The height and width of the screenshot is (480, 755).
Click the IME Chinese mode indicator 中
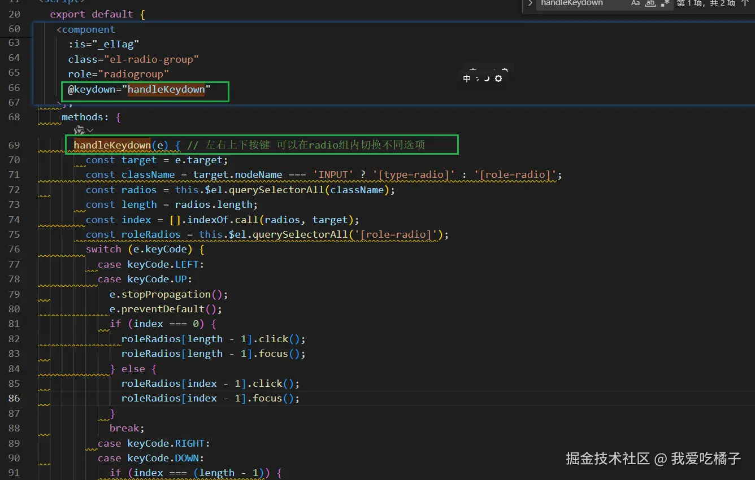pyautogui.click(x=467, y=78)
